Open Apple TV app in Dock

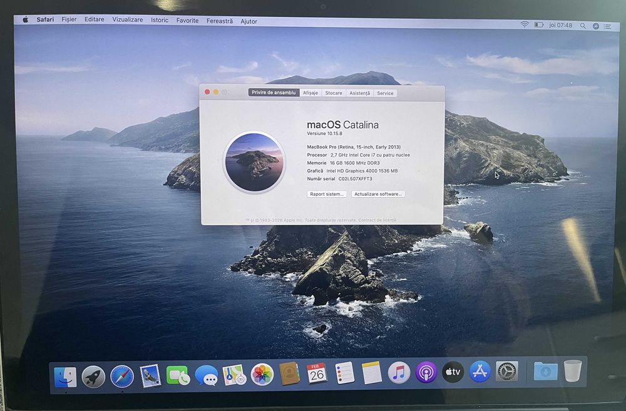pos(453,372)
